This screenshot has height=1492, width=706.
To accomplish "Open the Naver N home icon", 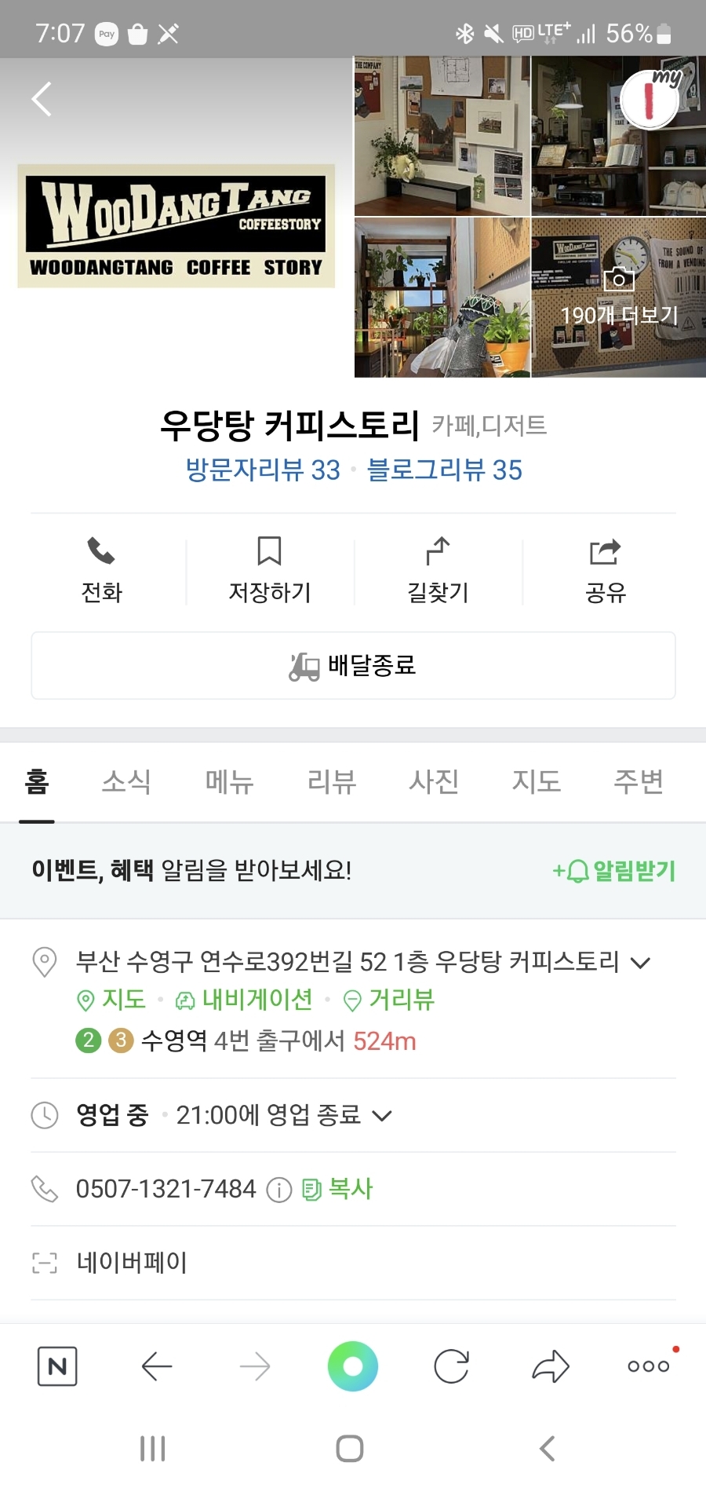I will click(57, 1367).
